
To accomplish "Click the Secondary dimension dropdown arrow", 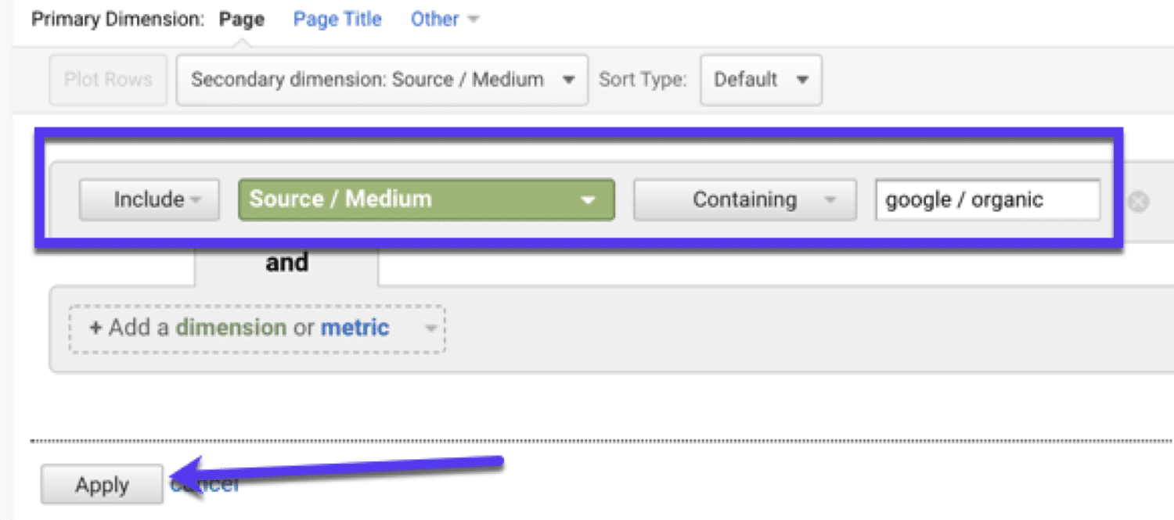I will [x=569, y=79].
